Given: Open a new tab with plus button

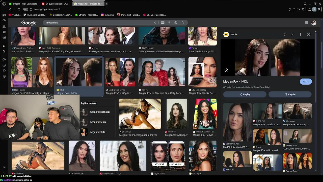Looking at the screenshot, I should (x=106, y=4).
